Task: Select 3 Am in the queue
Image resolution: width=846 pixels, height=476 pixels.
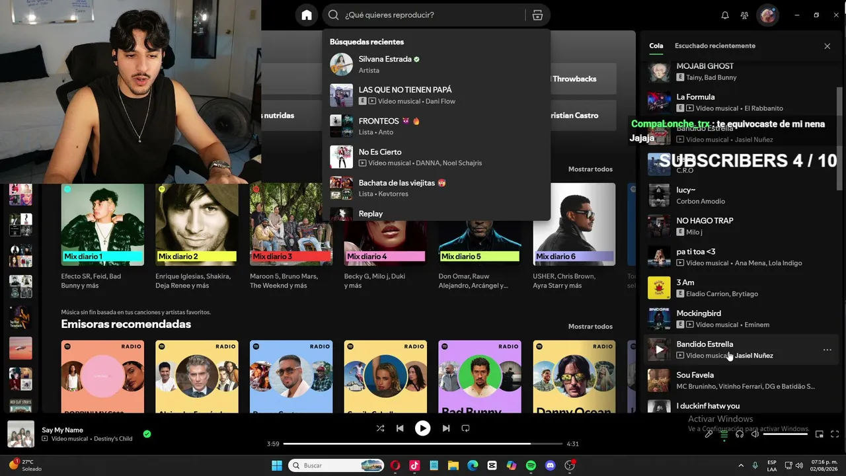Action: (740, 288)
